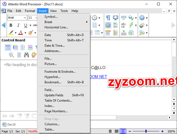Image resolution: width=177 pixels, height=134 pixels.
Task: Toggle Italic formatting
Action: tap(18, 25)
